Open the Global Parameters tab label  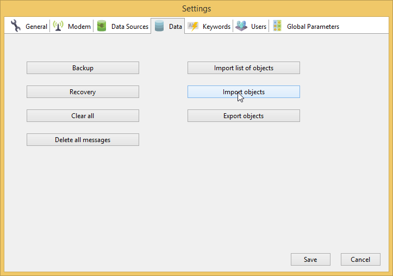(x=313, y=27)
